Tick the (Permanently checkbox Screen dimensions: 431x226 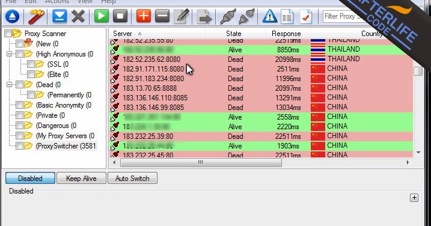point(31,95)
